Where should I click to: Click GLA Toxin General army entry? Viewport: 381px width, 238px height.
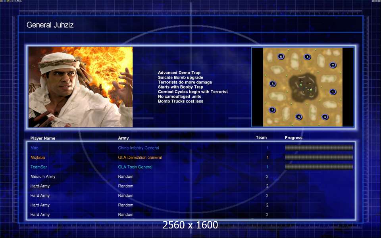pyautogui.click(x=135, y=167)
